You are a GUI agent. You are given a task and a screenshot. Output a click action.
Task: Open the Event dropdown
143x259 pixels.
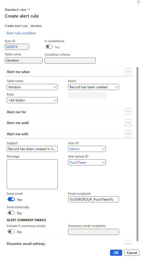click(93, 87)
